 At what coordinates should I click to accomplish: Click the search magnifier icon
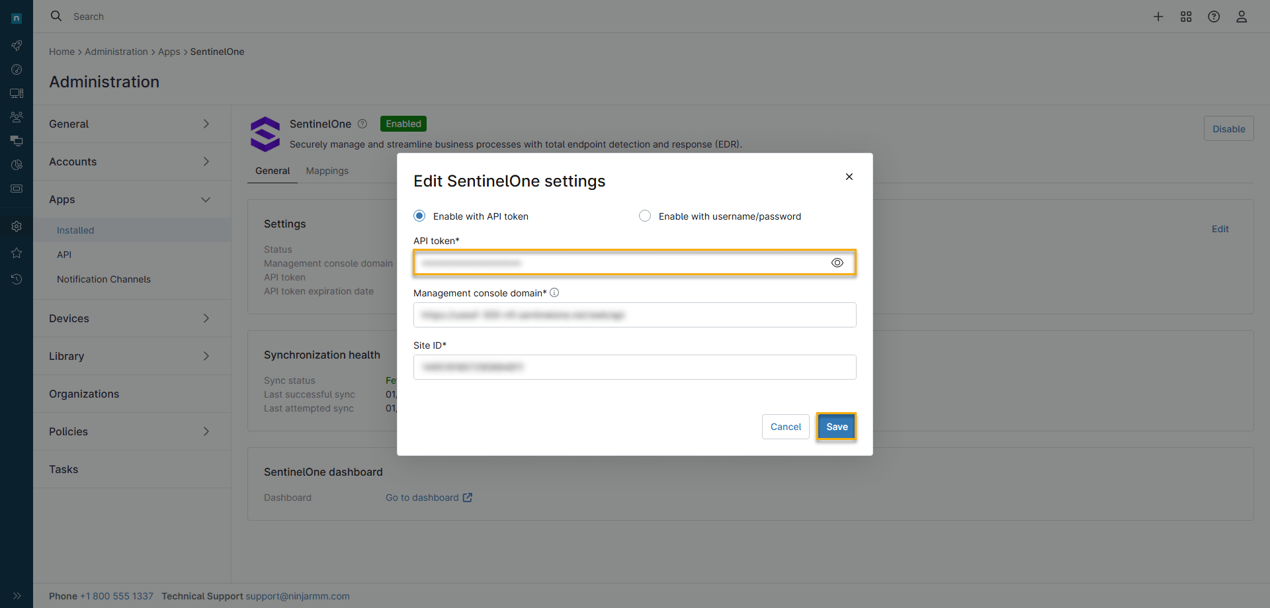tap(56, 16)
